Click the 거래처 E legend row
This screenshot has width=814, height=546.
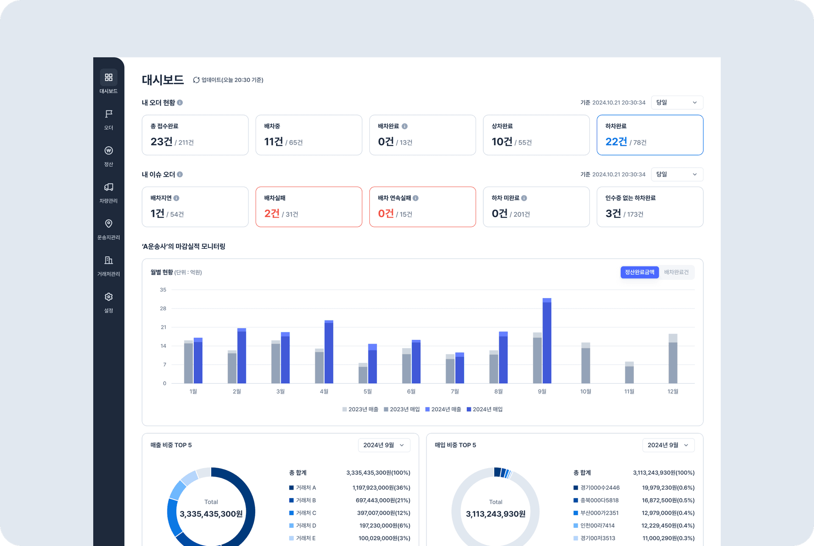[350, 538]
